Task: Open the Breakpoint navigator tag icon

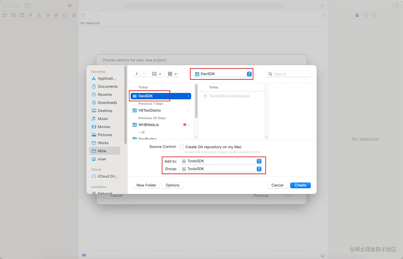Action: 65,15
